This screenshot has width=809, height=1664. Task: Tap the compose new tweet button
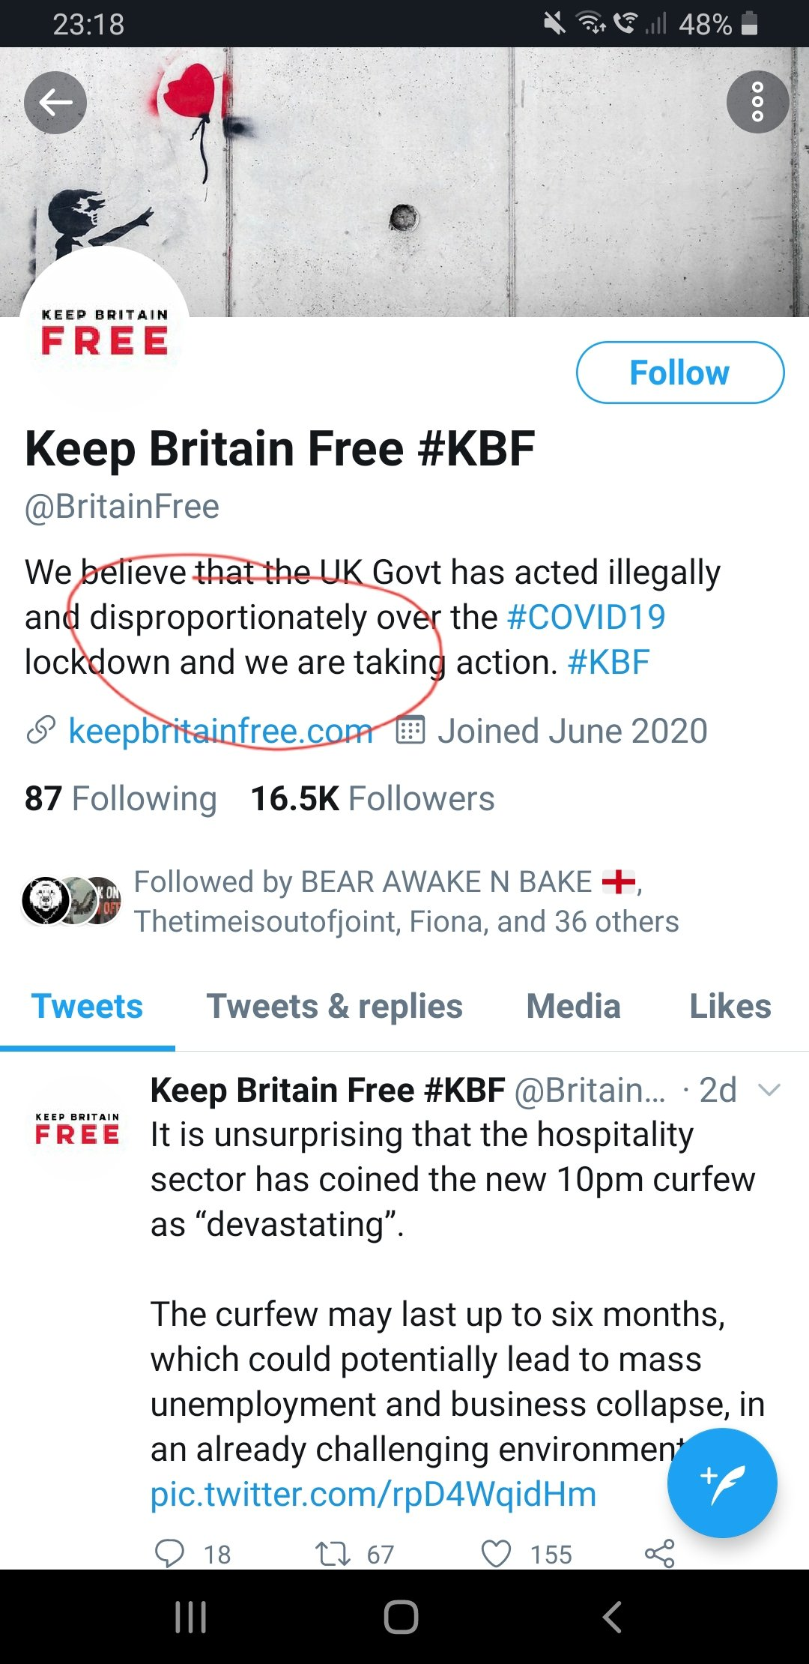tap(722, 1483)
